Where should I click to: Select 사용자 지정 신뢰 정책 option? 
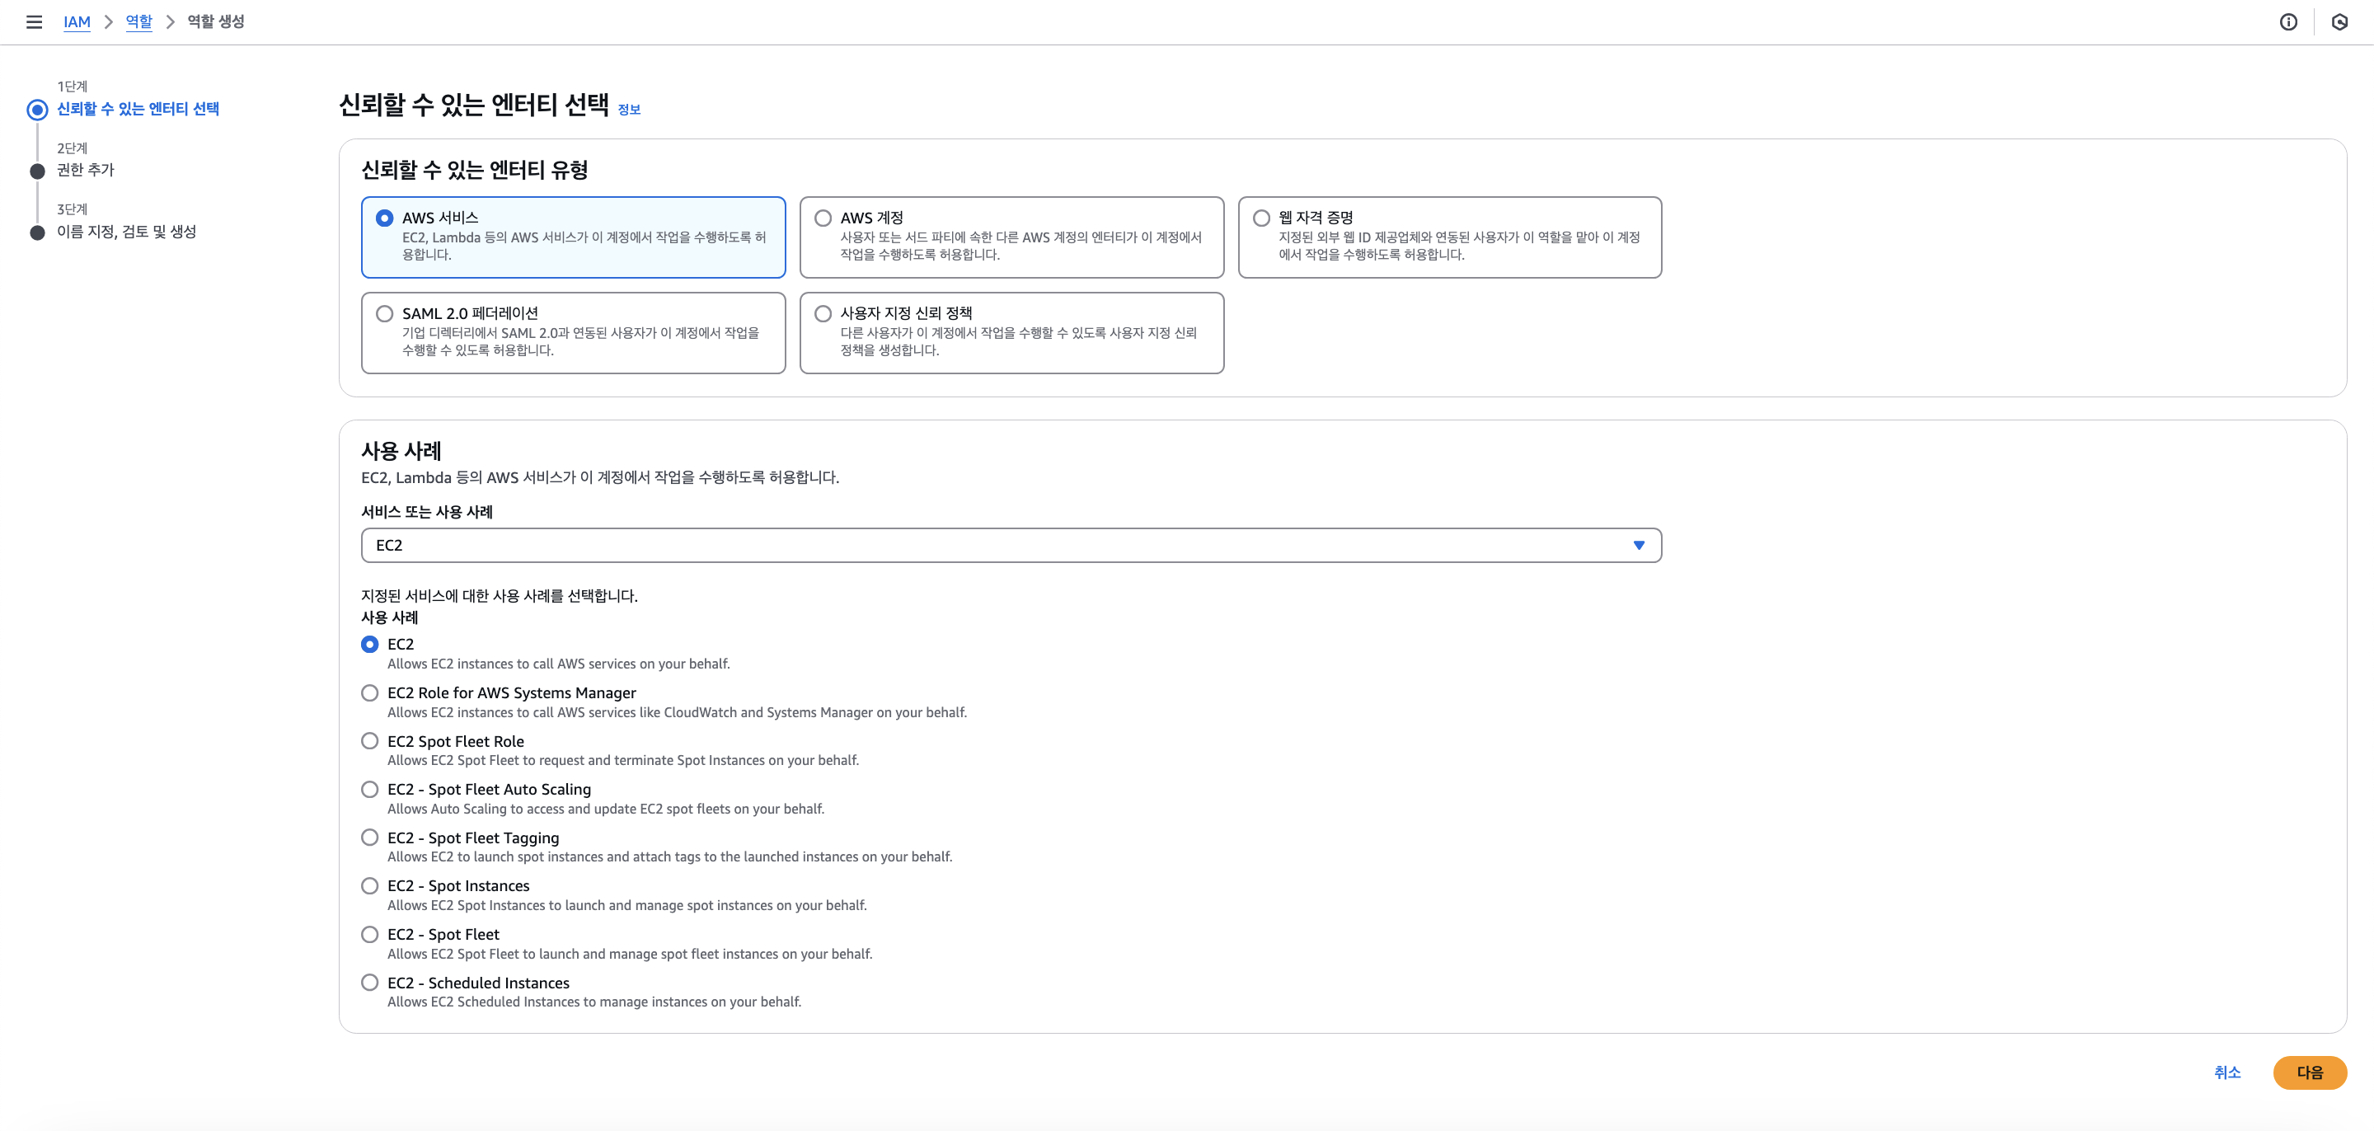823,314
